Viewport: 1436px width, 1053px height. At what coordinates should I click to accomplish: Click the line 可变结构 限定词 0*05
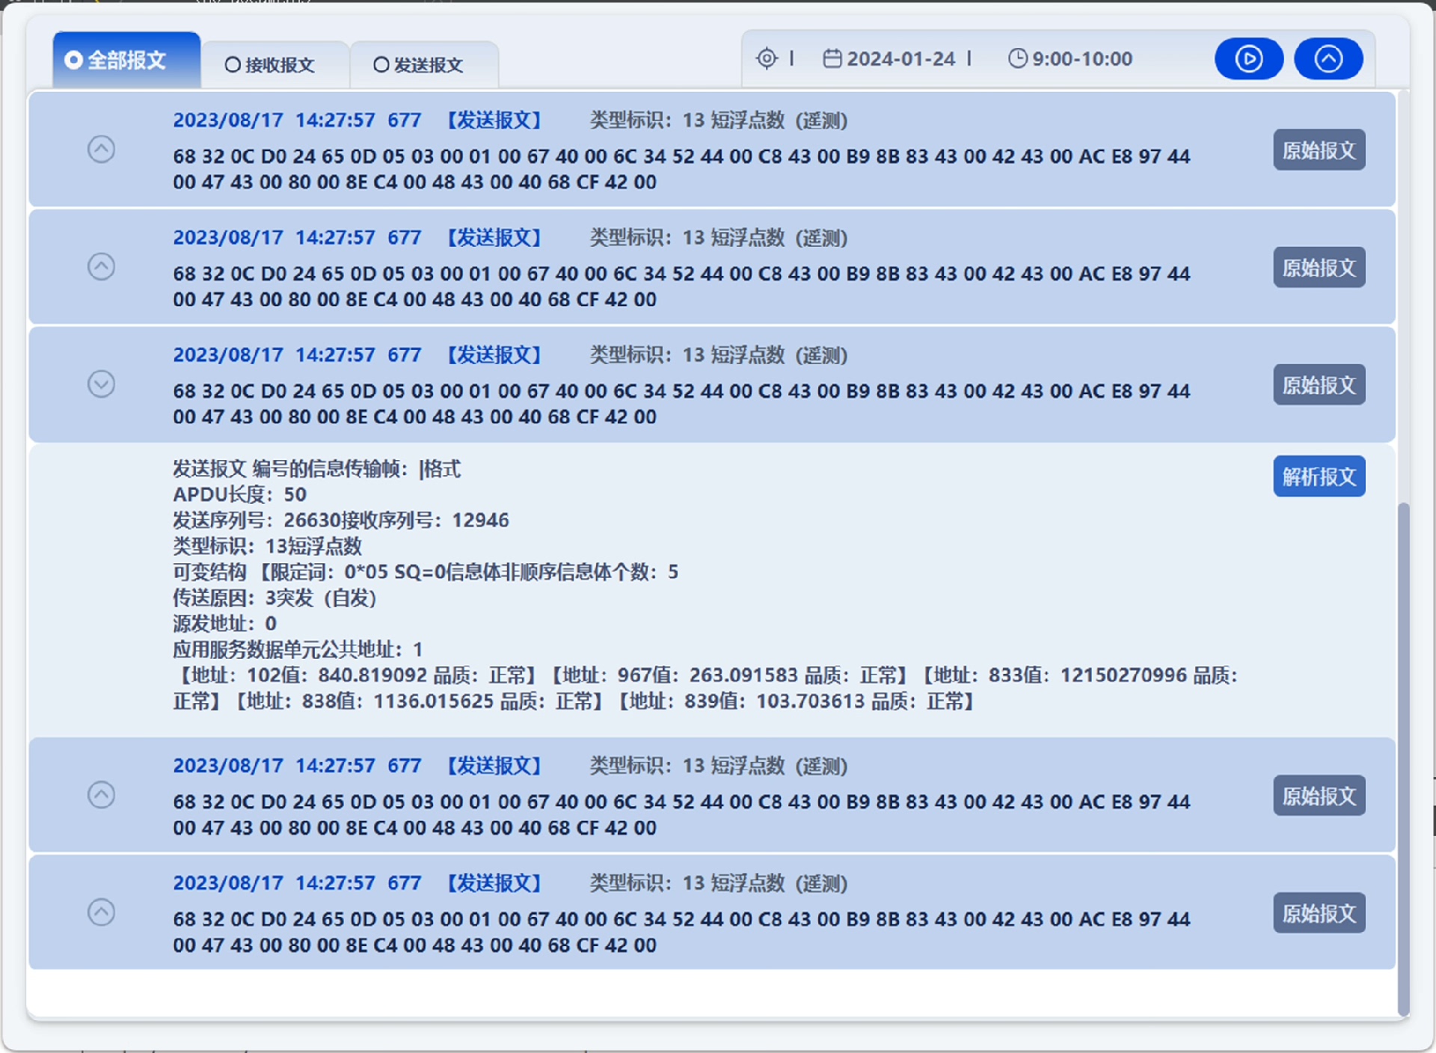coord(426,572)
